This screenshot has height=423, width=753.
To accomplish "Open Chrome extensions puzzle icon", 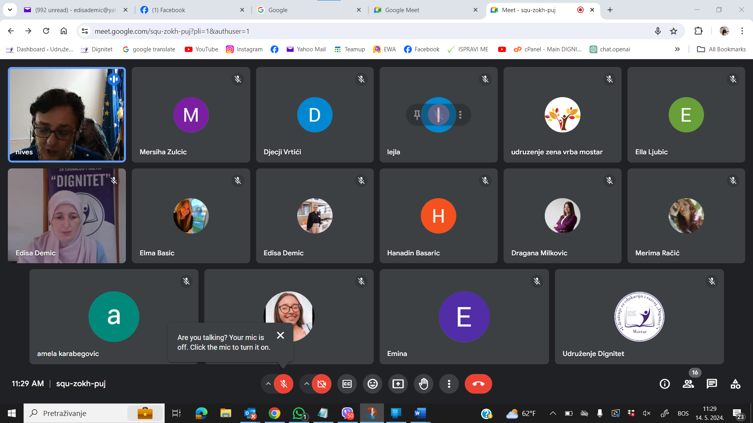I will click(698, 31).
